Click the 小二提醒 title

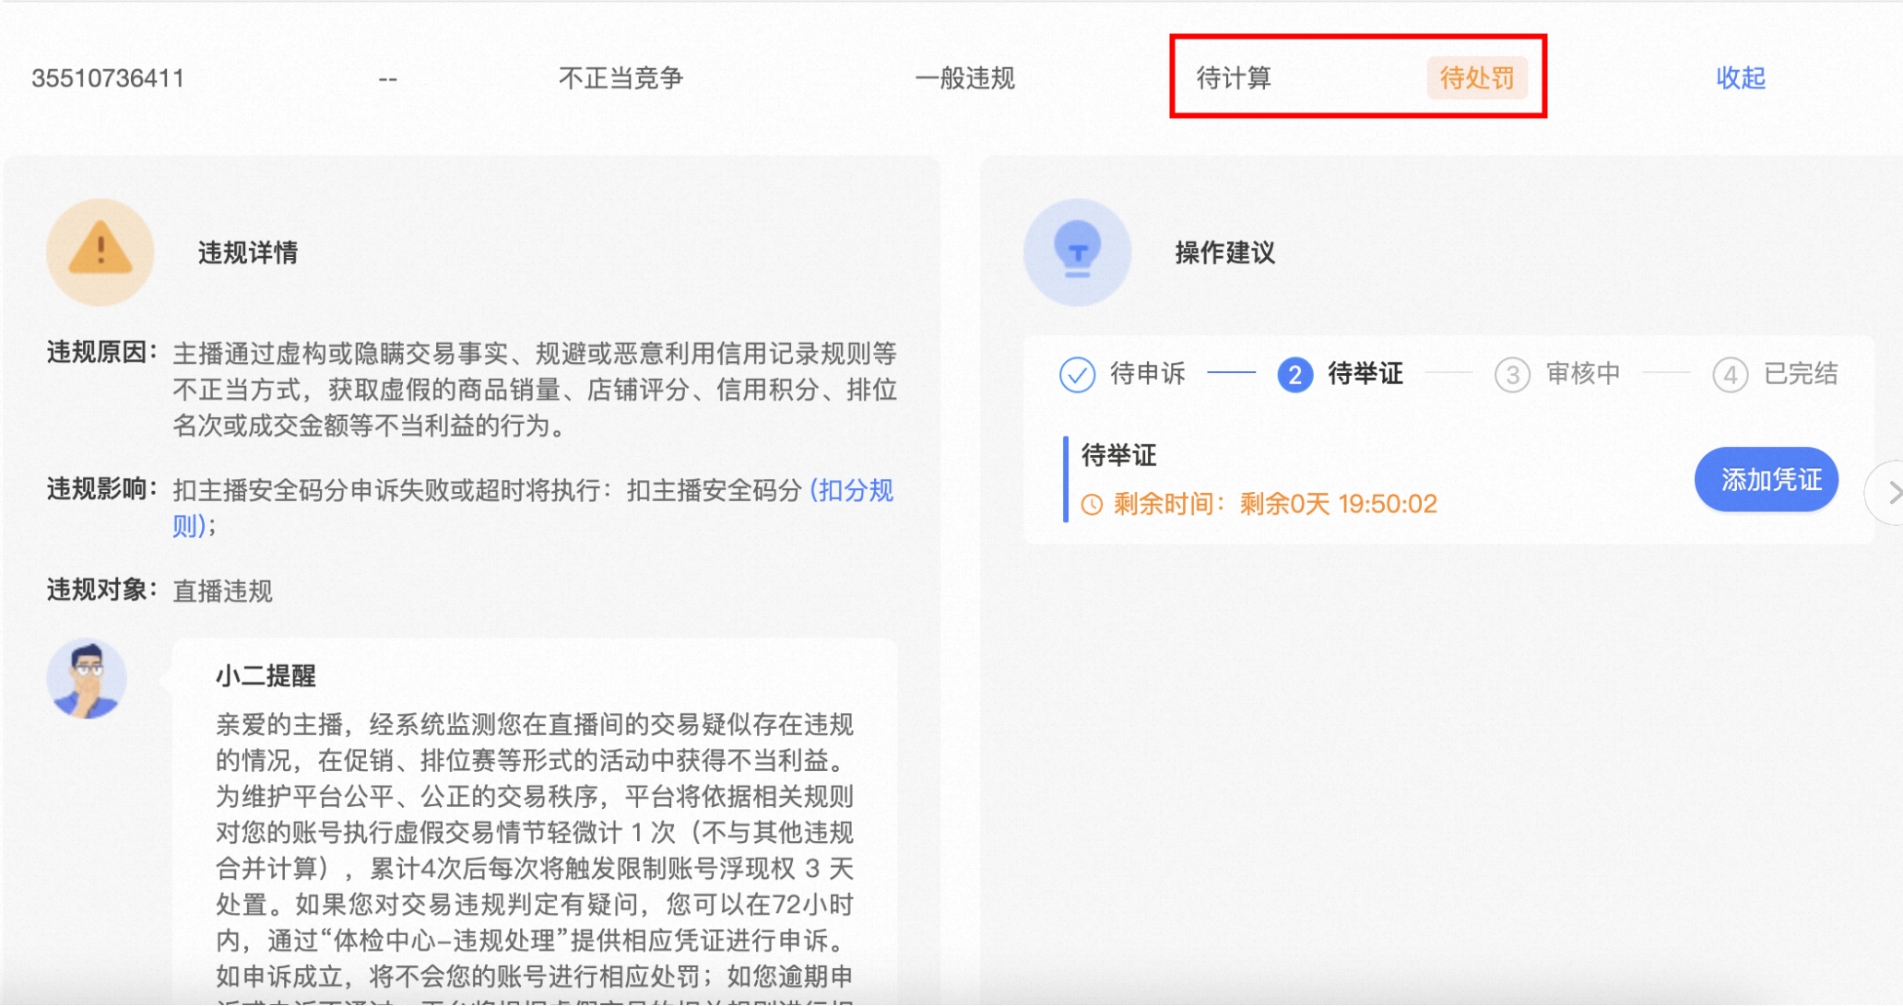pos(266,675)
